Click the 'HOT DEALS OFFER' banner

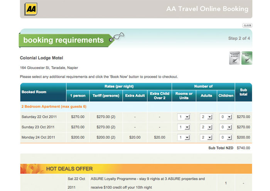tap(136, 169)
